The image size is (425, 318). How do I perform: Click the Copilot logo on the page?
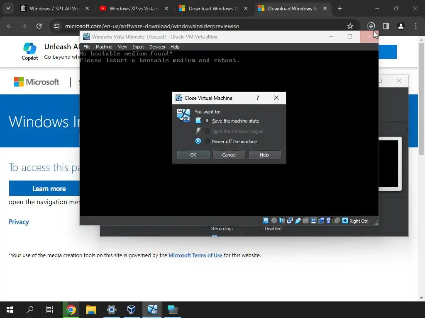(30, 51)
